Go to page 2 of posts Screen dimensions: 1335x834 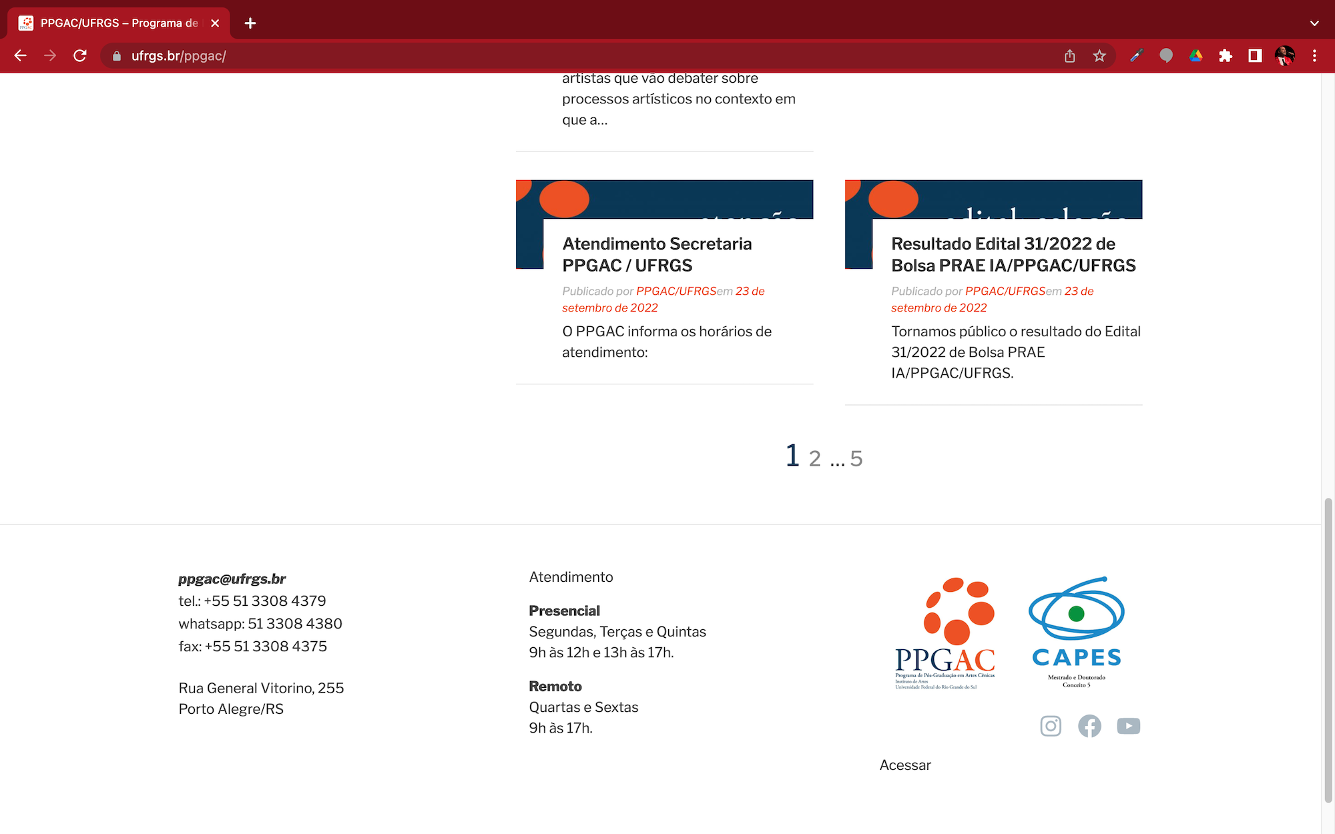(814, 459)
